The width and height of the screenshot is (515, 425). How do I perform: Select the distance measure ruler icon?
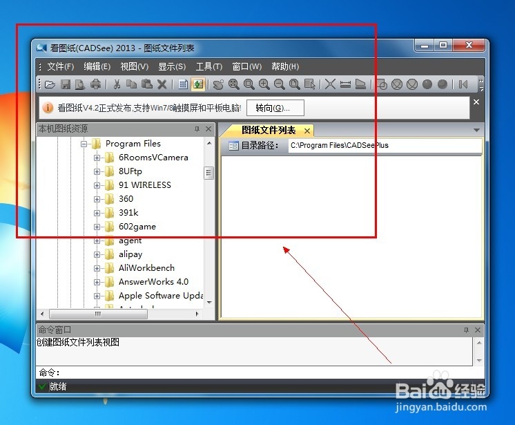click(345, 84)
